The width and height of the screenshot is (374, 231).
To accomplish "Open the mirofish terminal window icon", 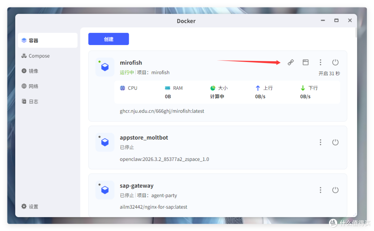I will click(x=305, y=62).
